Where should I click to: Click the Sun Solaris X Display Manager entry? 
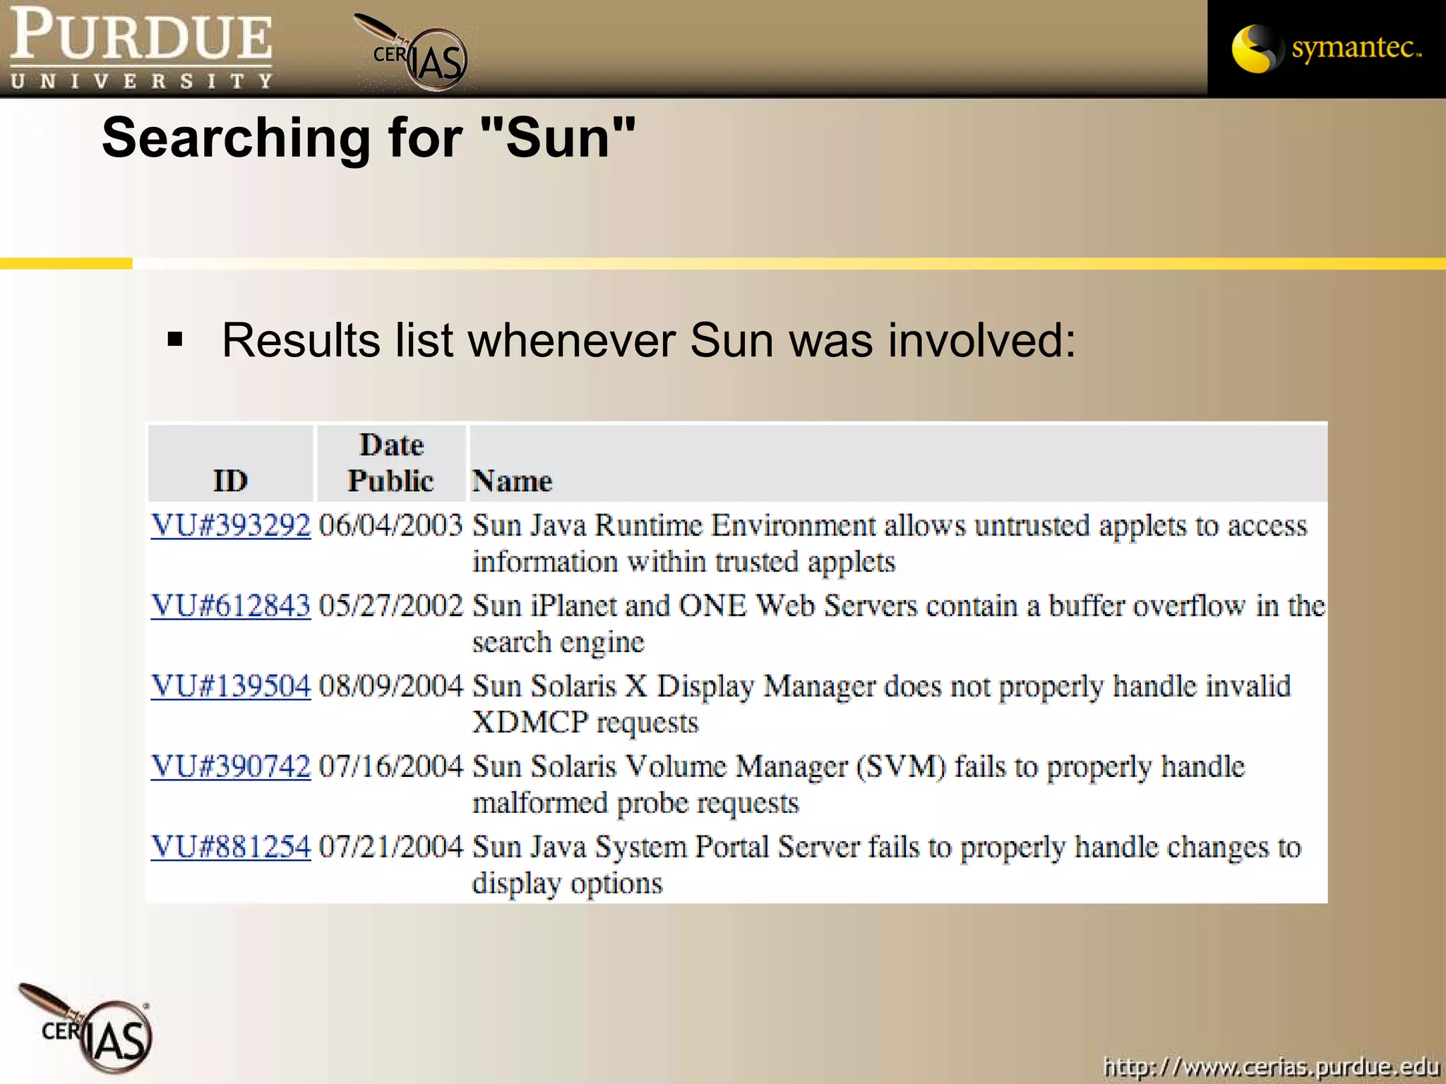[x=881, y=705]
